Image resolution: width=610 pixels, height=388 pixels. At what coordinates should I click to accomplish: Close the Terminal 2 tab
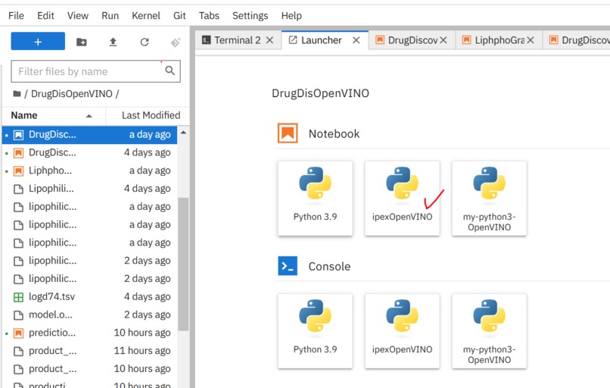point(269,40)
